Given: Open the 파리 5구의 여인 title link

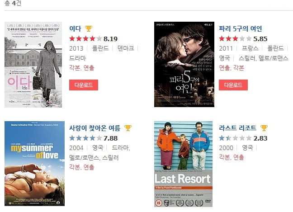Looking at the screenshot, I should [240, 28].
